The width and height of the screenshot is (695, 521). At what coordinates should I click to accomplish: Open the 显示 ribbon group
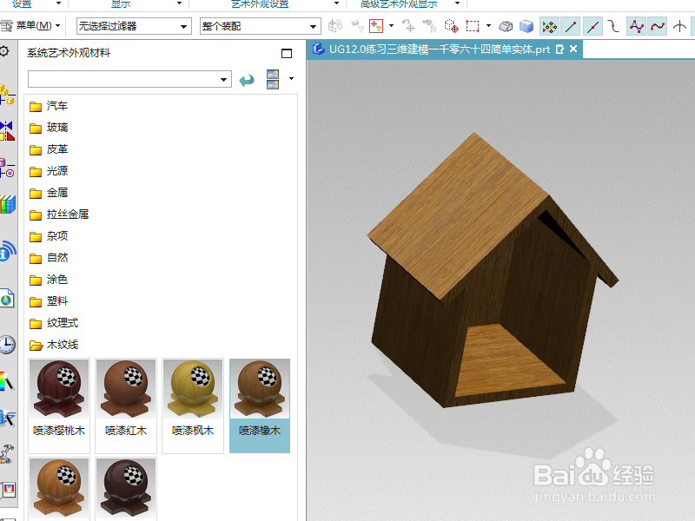121,4
